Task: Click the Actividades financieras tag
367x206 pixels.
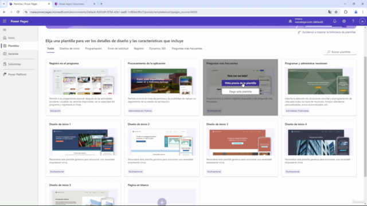Action: click(297, 110)
